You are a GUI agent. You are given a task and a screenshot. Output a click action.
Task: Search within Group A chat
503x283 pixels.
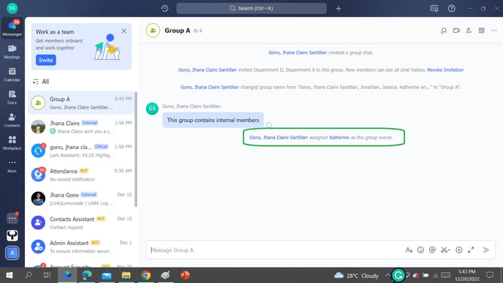(x=444, y=31)
